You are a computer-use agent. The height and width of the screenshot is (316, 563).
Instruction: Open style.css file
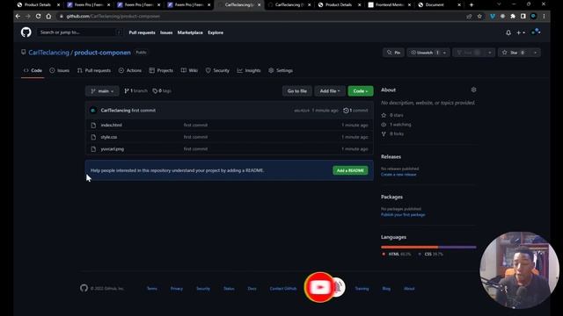point(109,137)
